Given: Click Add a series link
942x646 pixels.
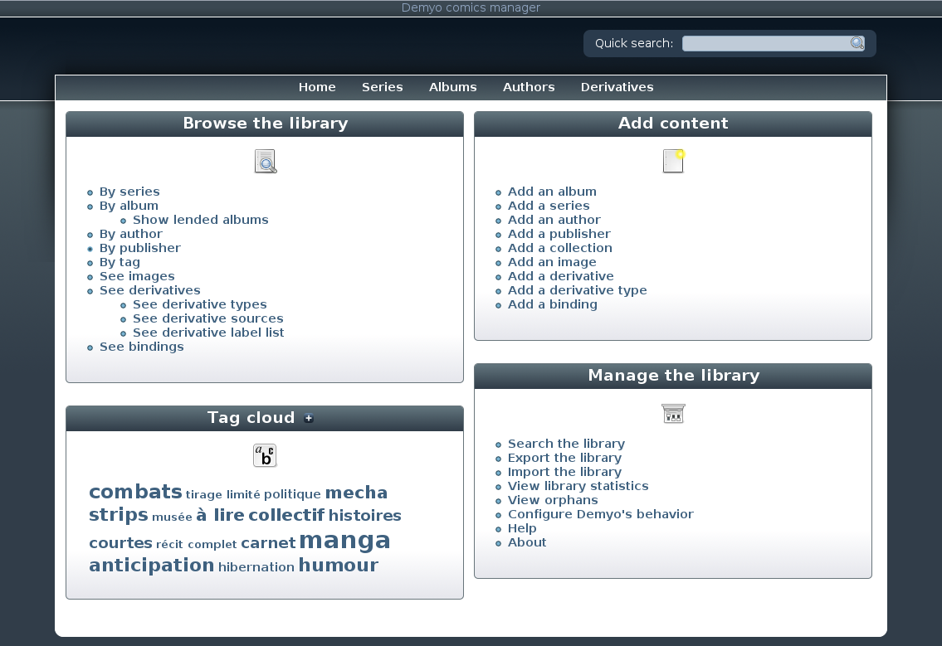Looking at the screenshot, I should pos(549,206).
